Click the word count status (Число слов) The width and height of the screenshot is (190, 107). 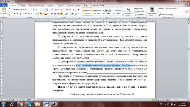pos(23,100)
